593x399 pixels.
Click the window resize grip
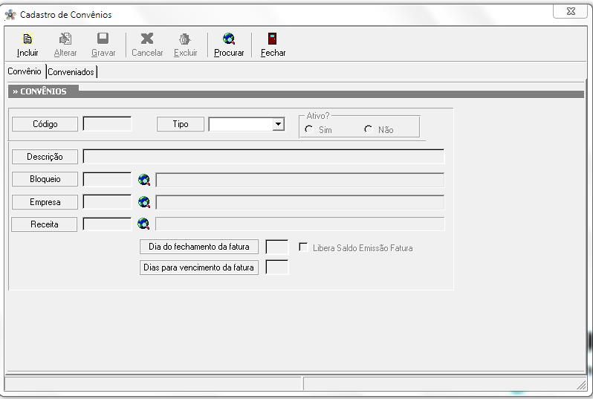(581, 386)
